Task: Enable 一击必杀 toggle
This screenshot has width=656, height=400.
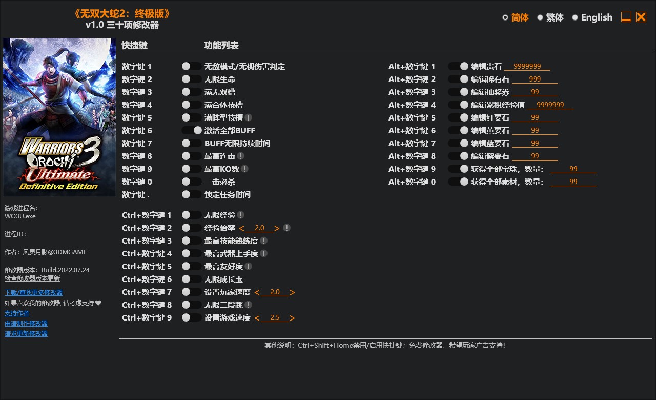Action: pos(192,182)
